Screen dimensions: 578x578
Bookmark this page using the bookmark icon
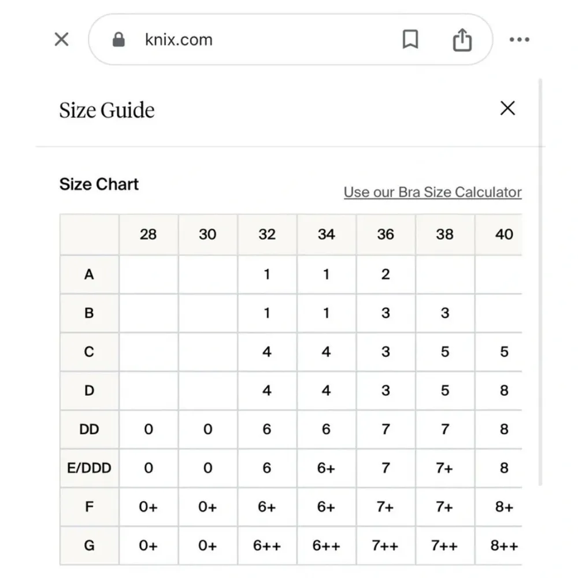(x=410, y=39)
